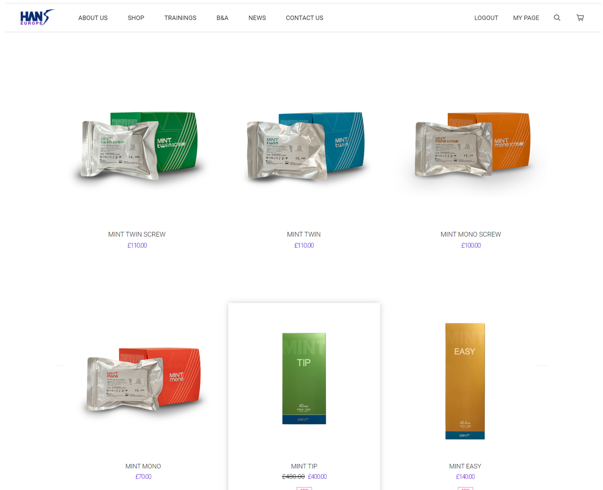Open the orange MINT MONO SCREW image
This screenshot has width=603, height=490.
click(x=471, y=147)
